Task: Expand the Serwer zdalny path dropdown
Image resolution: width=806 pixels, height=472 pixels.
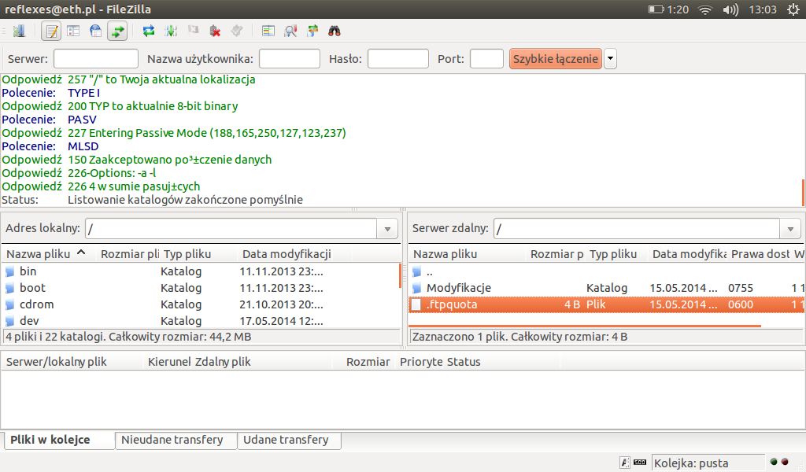Action: 789,229
